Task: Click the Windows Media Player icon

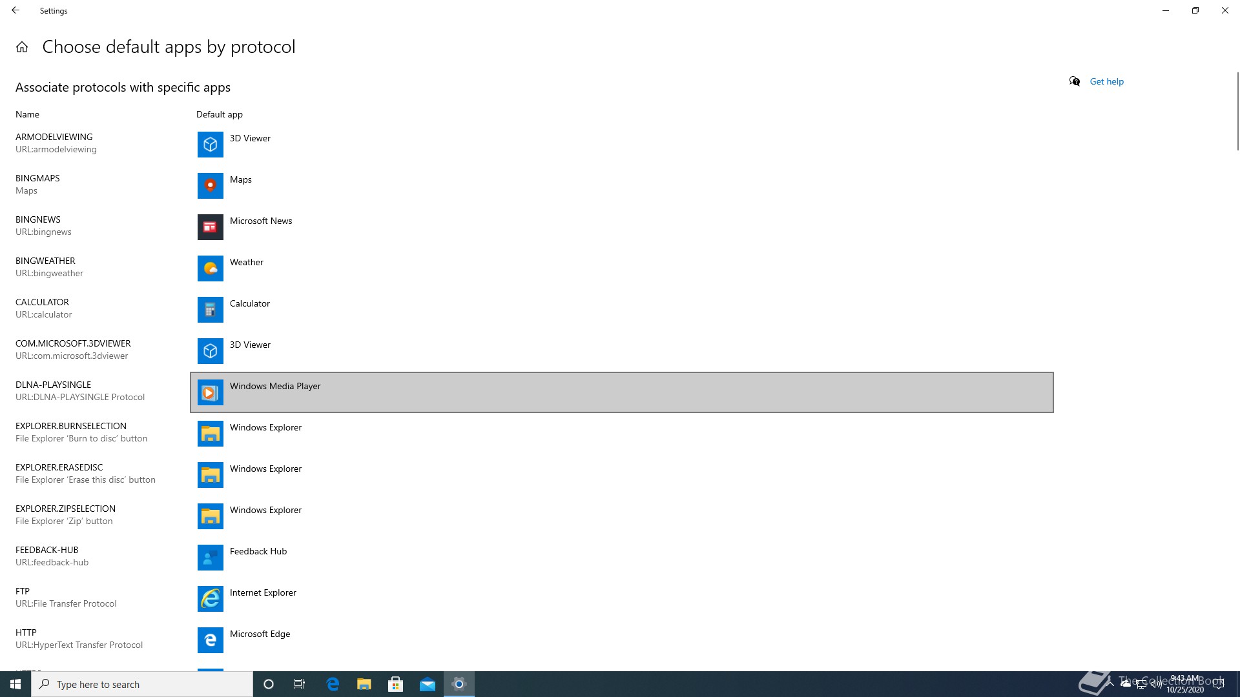Action: pyautogui.click(x=210, y=392)
